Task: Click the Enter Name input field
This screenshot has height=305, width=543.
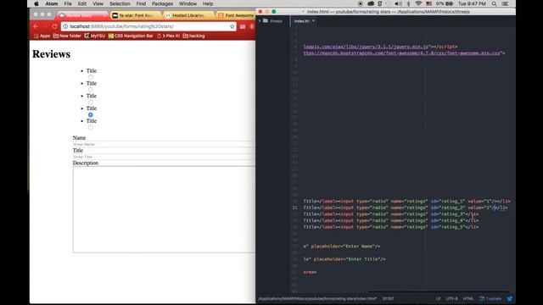Action: click(x=164, y=144)
